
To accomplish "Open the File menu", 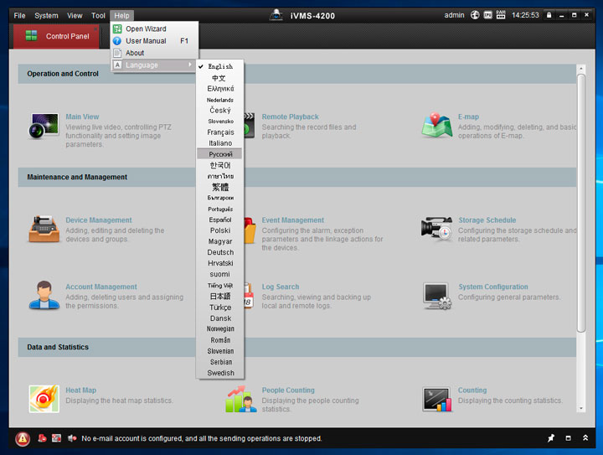I will click(19, 15).
